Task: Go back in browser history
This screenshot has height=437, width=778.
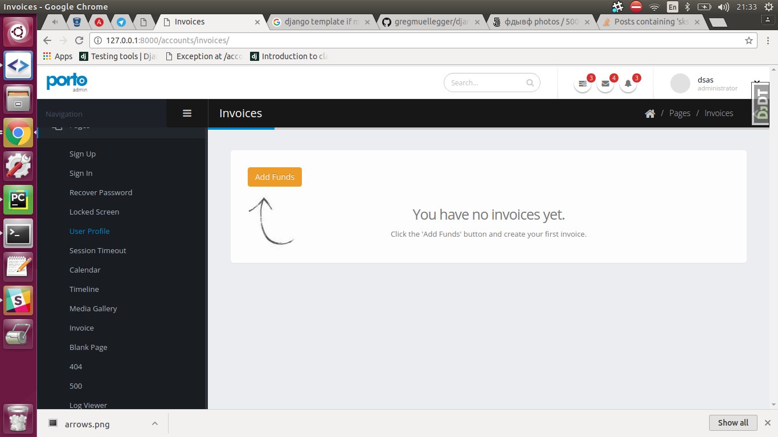Action: coord(47,40)
